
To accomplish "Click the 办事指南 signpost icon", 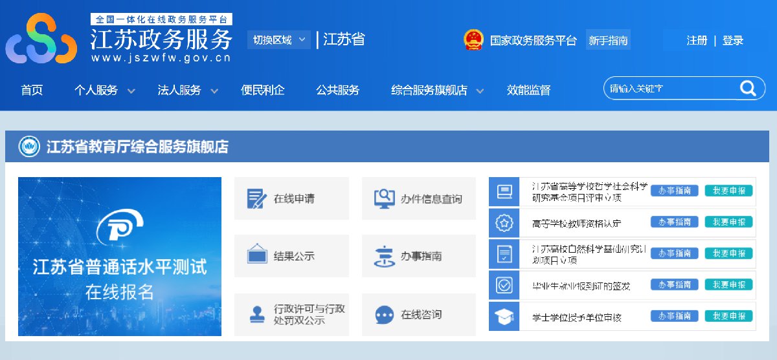I will click(384, 257).
